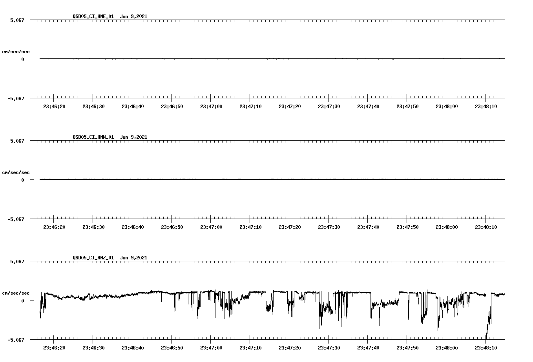Click the QSD05_CI_HNN_01 plot title
Viewport: 533px width, 362px height.
tap(110, 137)
